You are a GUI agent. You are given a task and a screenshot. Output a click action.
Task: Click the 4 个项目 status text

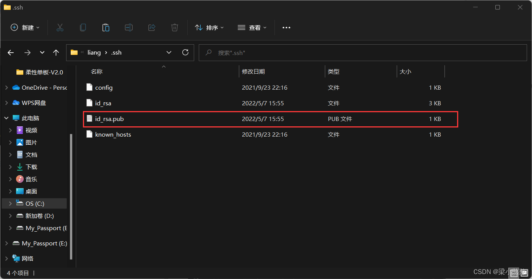point(18,273)
